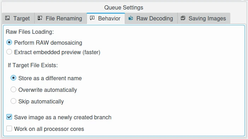Select Store as a different name
The image size is (248, 139).
[x=46, y=78]
